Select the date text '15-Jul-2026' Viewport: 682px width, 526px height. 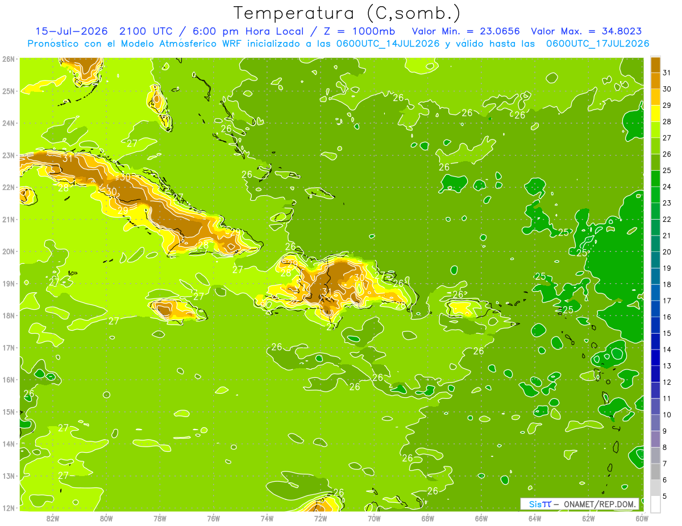(70, 31)
